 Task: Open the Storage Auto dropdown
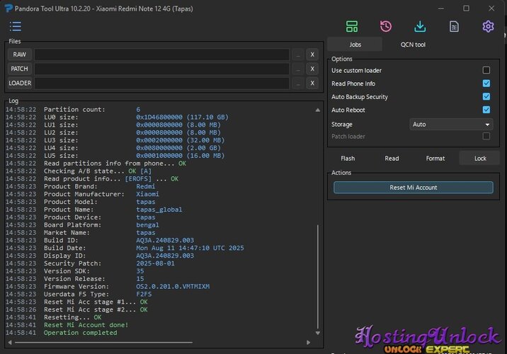click(451, 125)
